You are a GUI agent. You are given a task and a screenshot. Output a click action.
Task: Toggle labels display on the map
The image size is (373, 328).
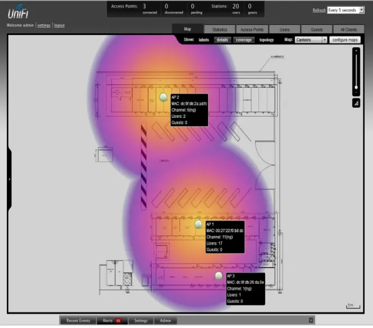(x=204, y=40)
